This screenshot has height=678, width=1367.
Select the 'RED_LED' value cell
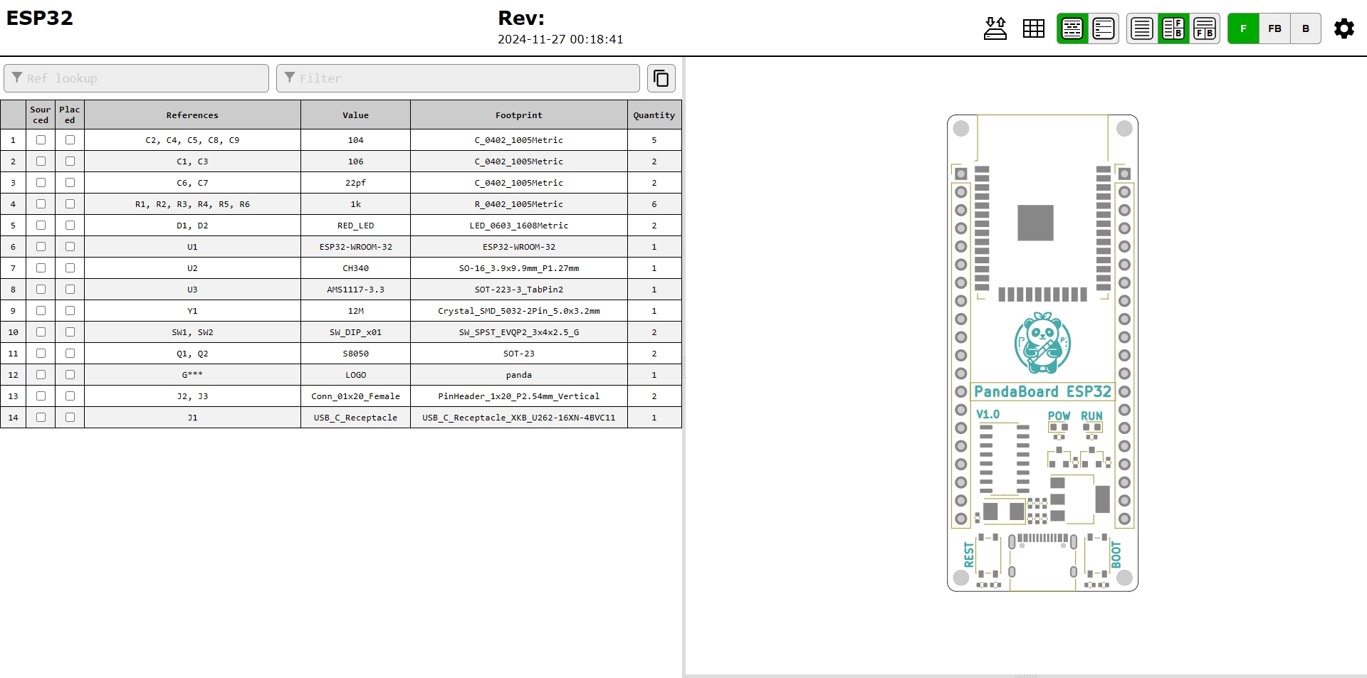[355, 226]
